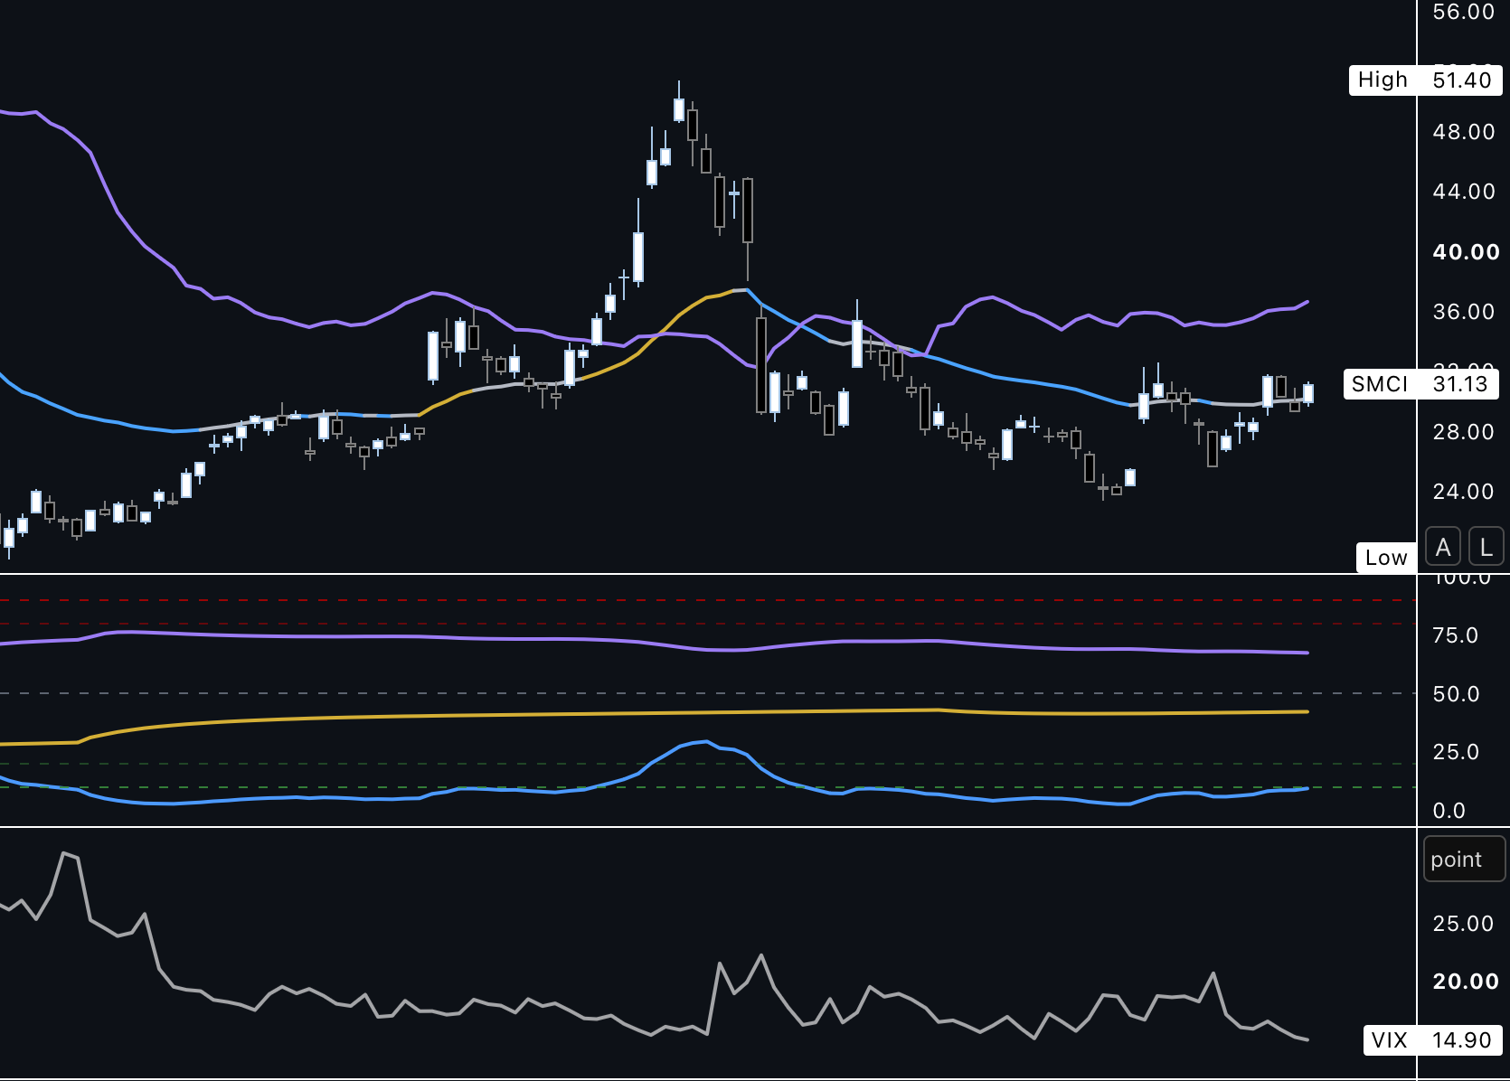Open the "point" unit selector in VIX pane
The image size is (1510, 1081).
[x=1464, y=860]
